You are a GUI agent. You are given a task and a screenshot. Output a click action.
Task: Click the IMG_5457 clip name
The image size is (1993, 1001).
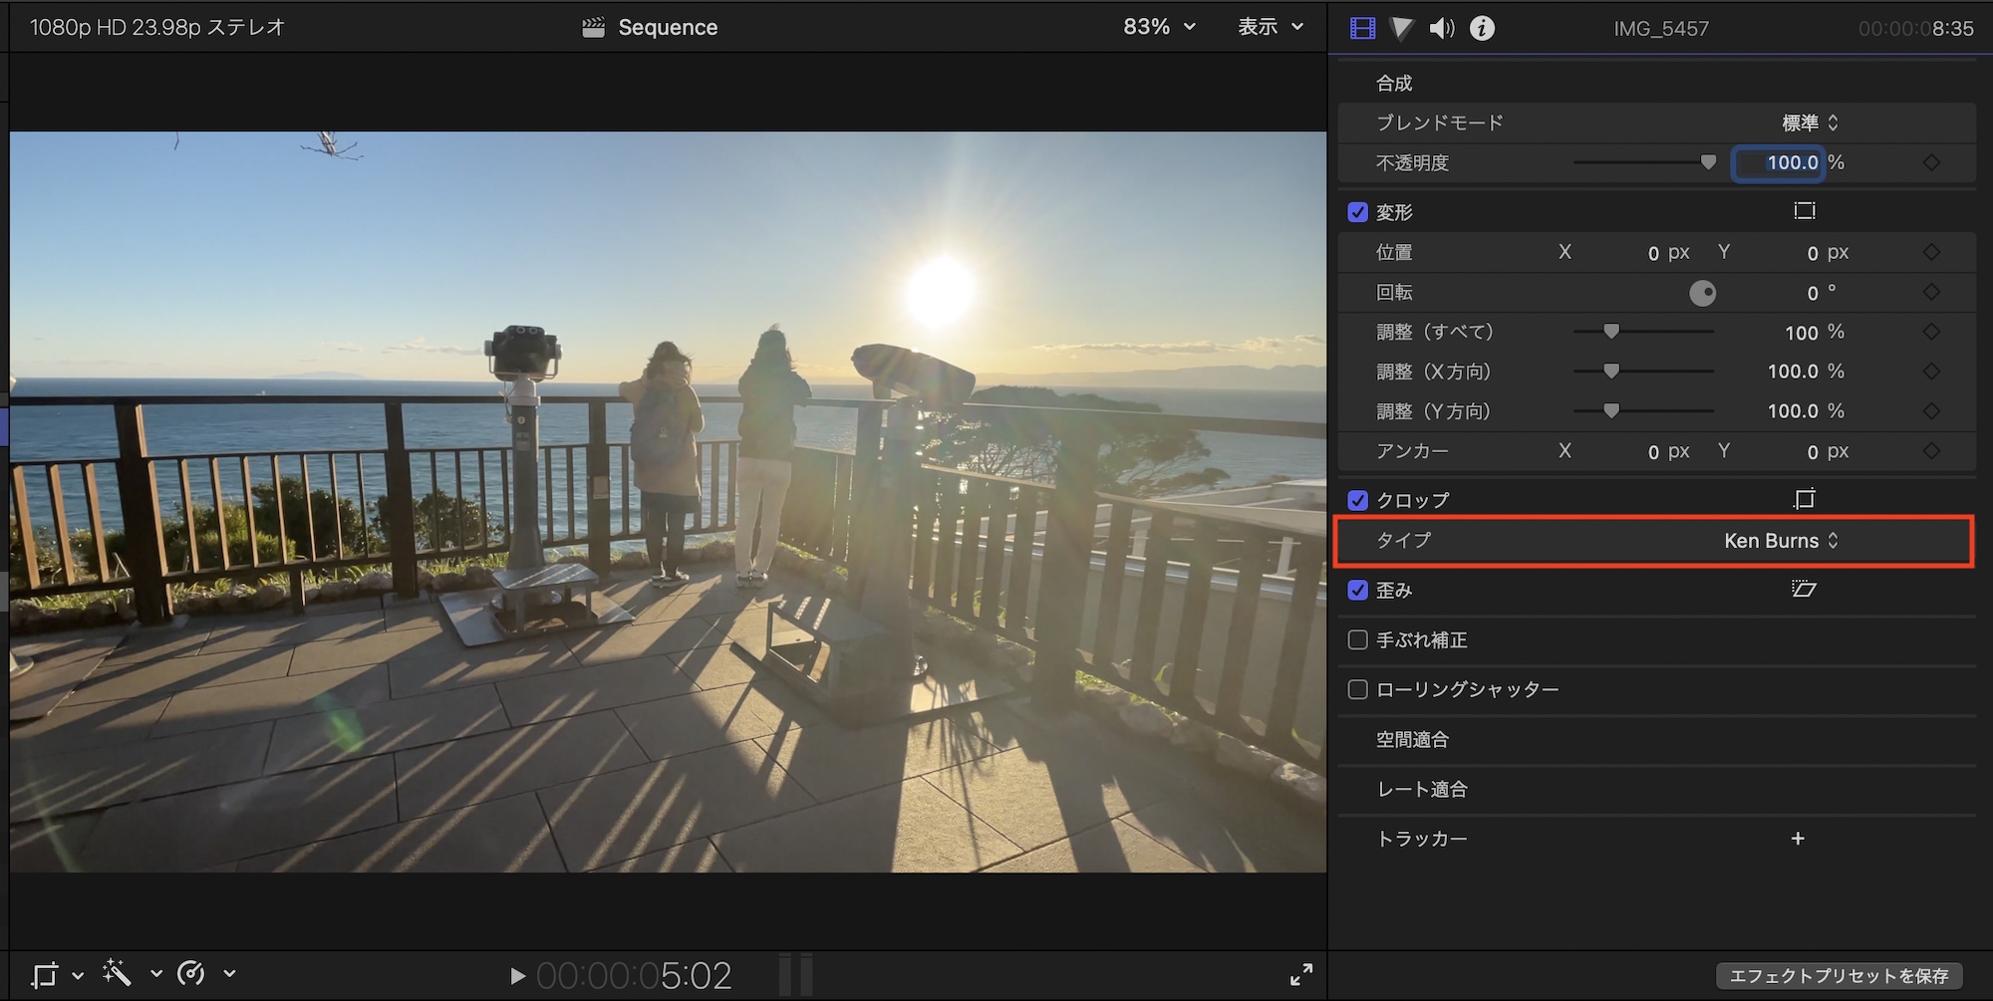pyautogui.click(x=1661, y=29)
